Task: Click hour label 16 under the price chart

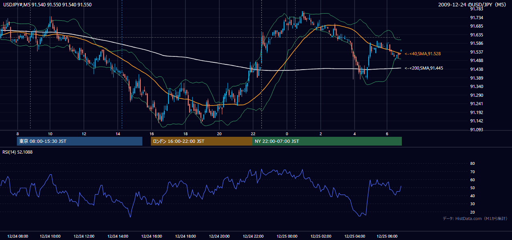Action: pyautogui.click(x=151, y=134)
